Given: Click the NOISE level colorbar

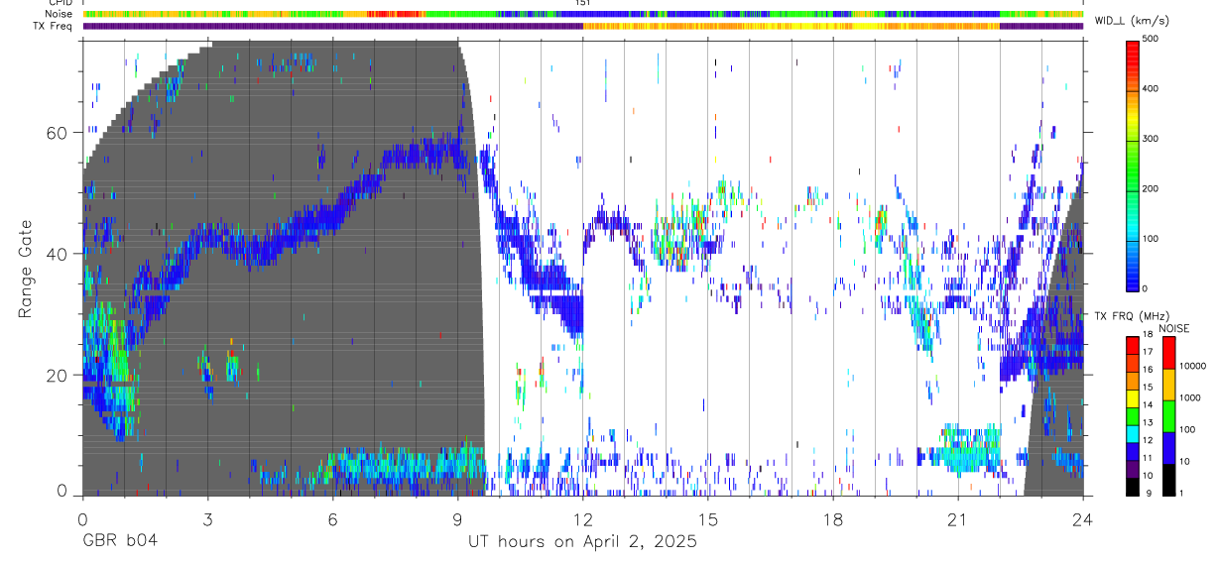Looking at the screenshot, I should tap(1169, 416).
